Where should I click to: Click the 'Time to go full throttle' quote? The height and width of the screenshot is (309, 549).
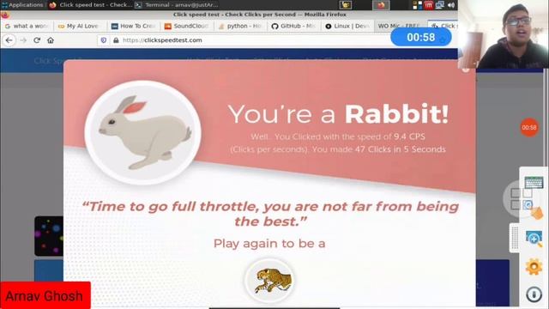[270, 214]
